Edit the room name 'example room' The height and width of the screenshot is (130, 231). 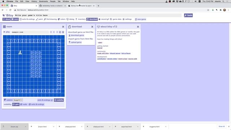30,32
